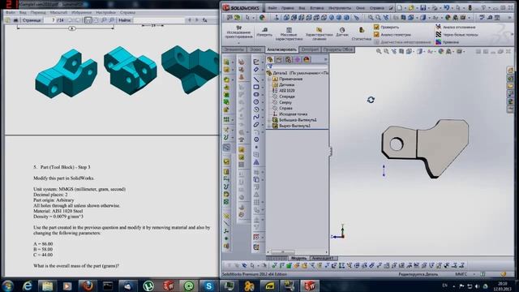Click the Rebuild traffic light icon
This screenshot has width=519, height=292.
(x=470, y=7)
